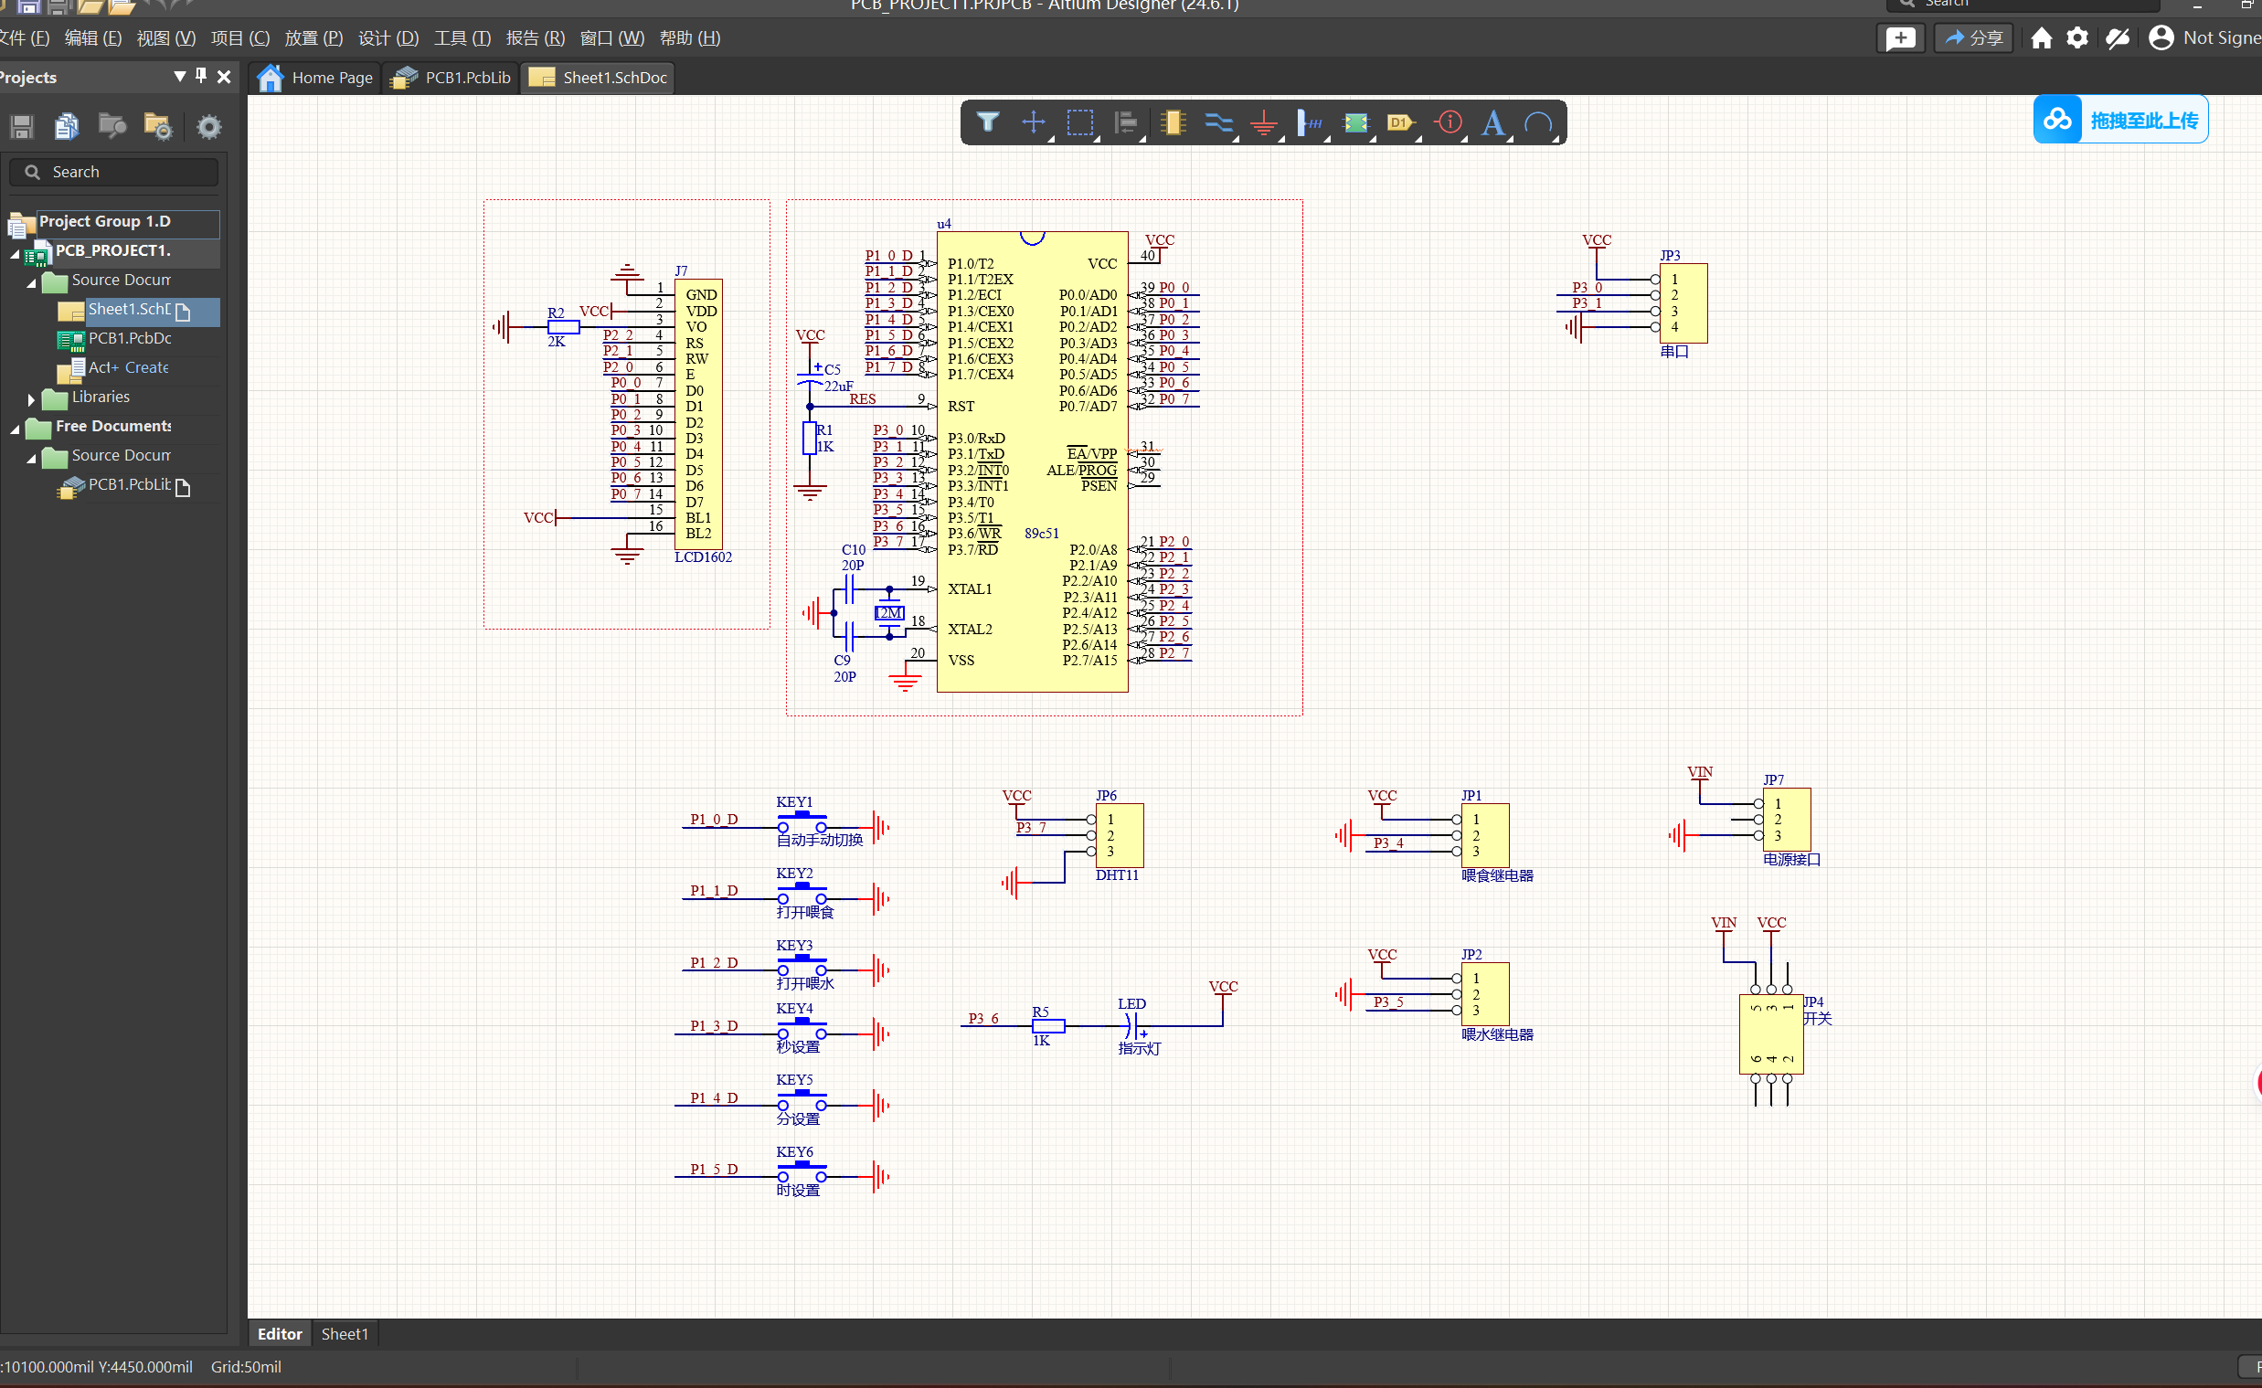Open the 帮助 (H) menu
The height and width of the screenshot is (1388, 2262).
[x=689, y=38]
